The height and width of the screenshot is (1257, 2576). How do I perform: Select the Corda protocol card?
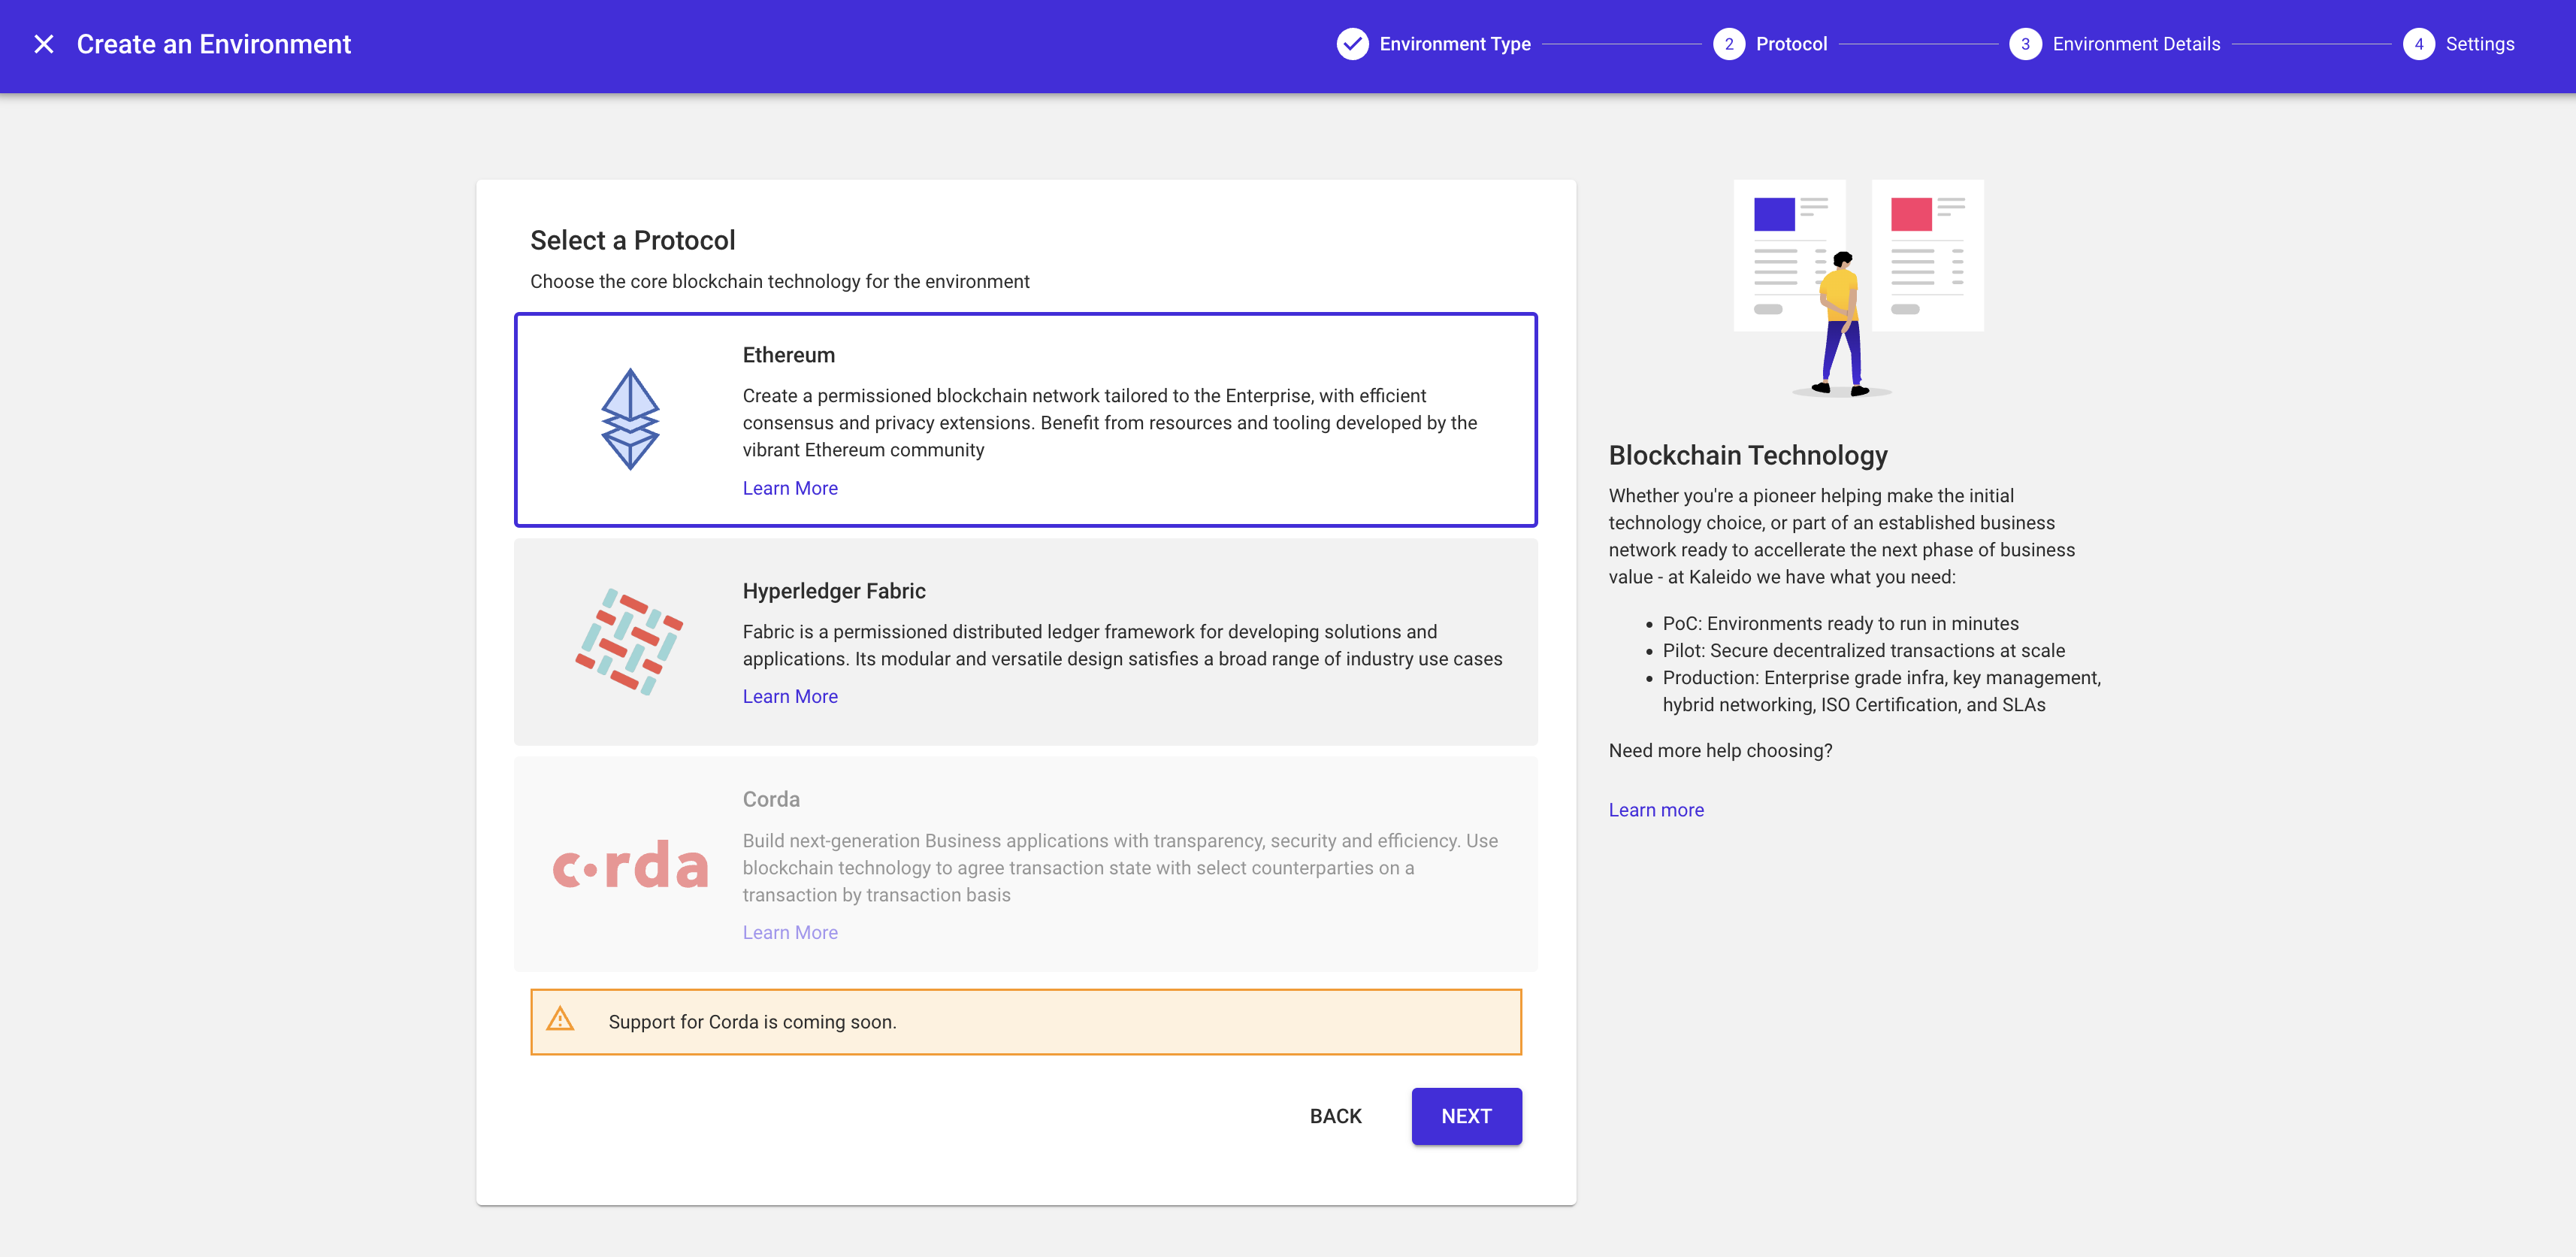click(1025, 864)
